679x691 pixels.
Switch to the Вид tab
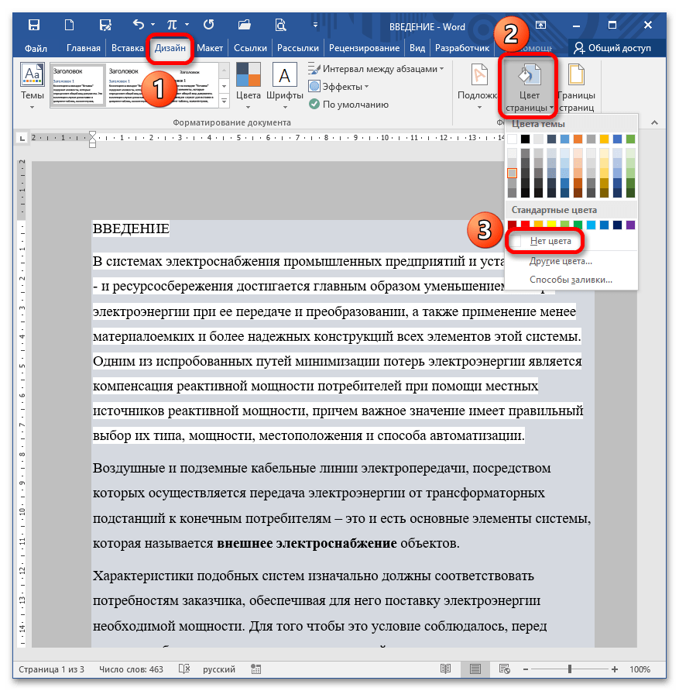coord(417,48)
